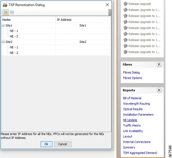Open the Link Availability report

133,131
